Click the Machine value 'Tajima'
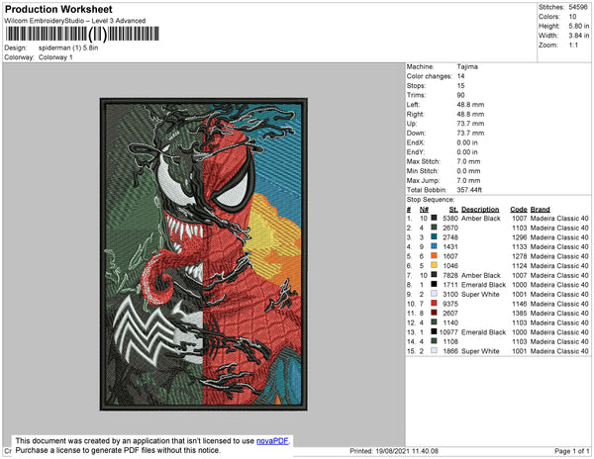Screen dimensions: 594x459 [x=467, y=66]
